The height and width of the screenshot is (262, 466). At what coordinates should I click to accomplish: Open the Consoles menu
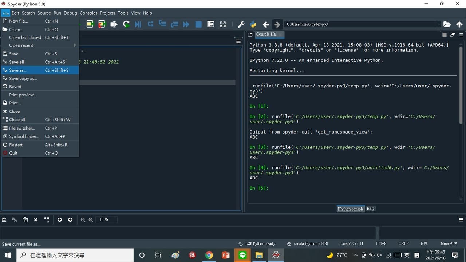[88, 13]
